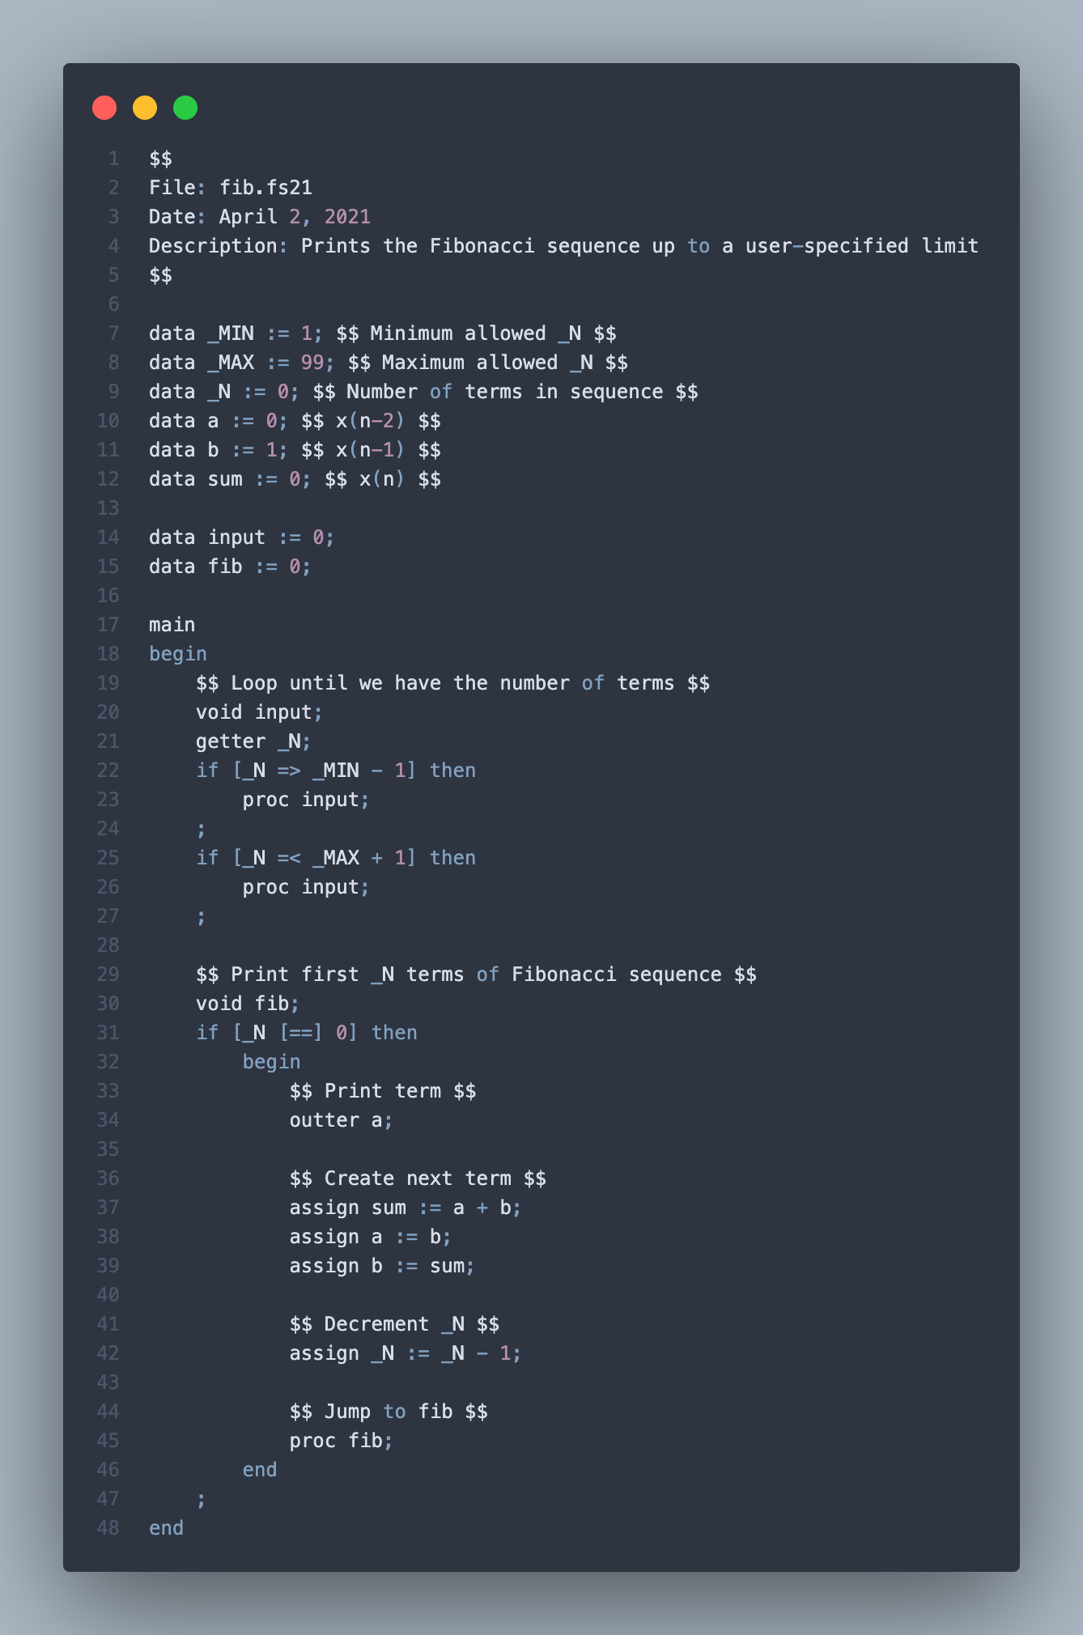
Task: Click the '=>' operator in first if
Action: 289,771
